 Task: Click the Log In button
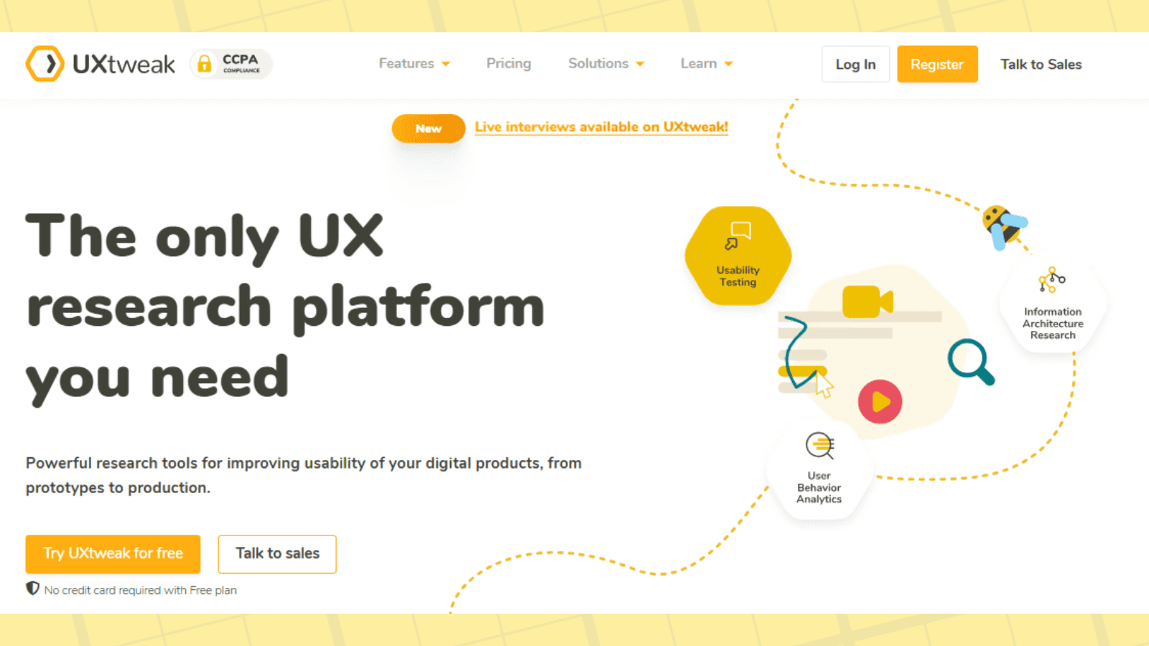(855, 64)
